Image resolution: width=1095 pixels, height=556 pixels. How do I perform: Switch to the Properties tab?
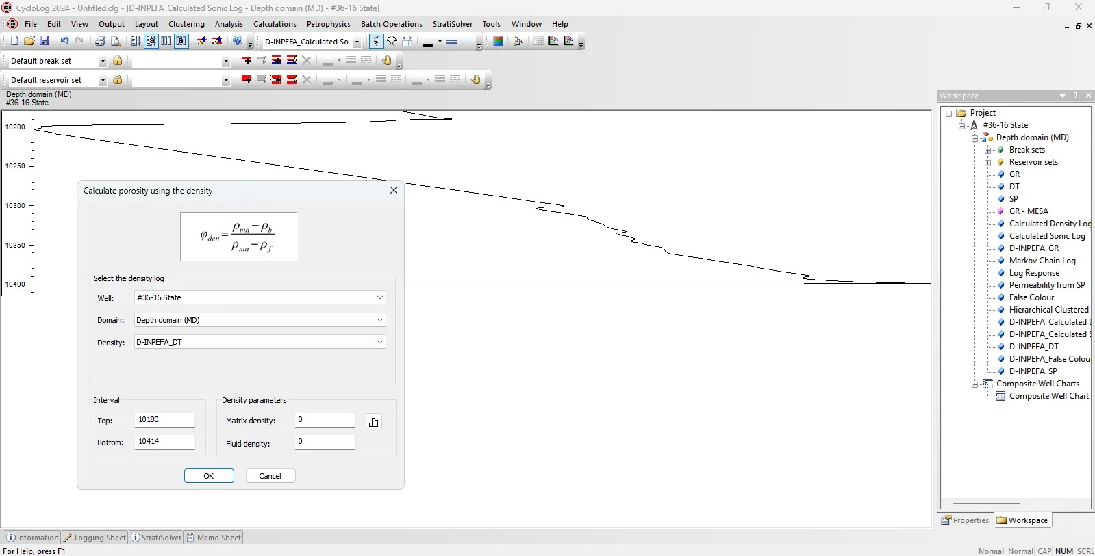(966, 520)
